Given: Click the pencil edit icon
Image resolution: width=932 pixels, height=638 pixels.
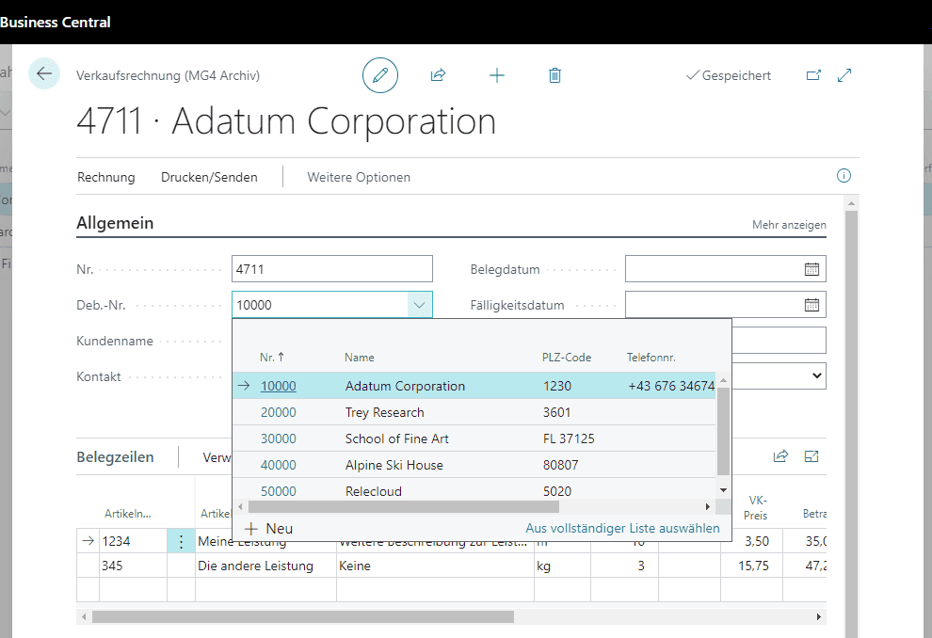Looking at the screenshot, I should click(380, 75).
